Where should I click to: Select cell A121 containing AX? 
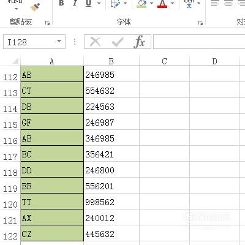coord(52,217)
